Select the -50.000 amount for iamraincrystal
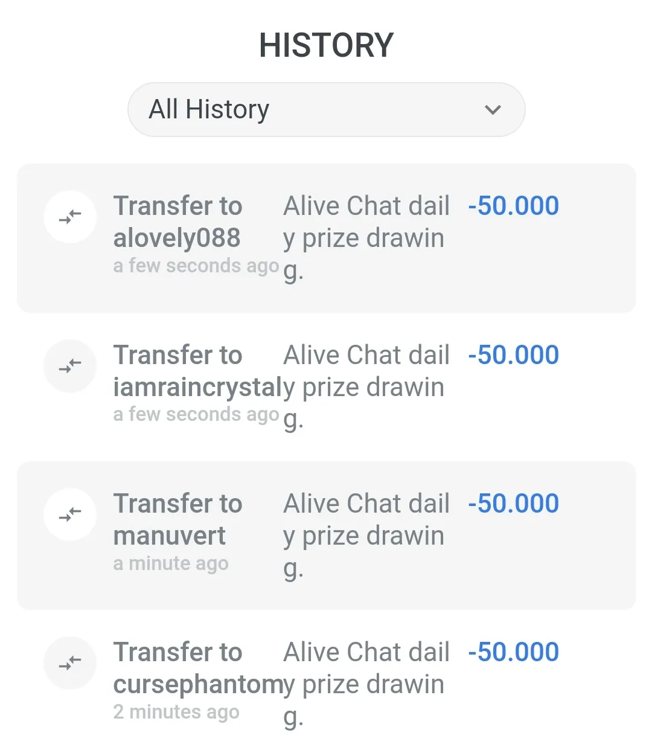The height and width of the screenshot is (756, 652). [x=514, y=355]
